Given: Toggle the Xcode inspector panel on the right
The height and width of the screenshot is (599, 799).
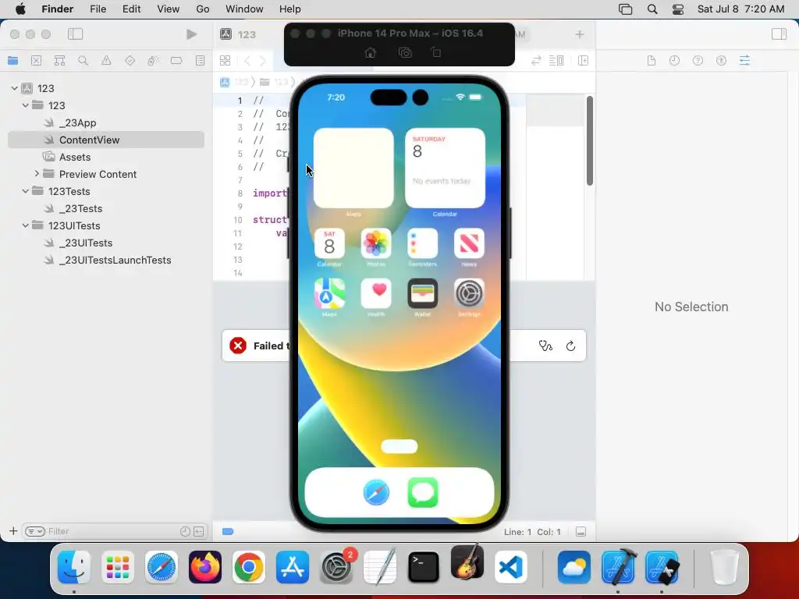Looking at the screenshot, I should [x=779, y=34].
